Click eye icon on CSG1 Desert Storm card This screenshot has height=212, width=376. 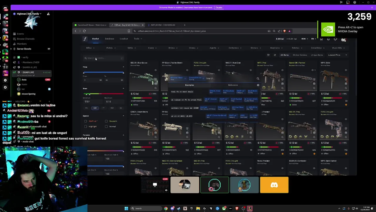[x=155, y=119]
